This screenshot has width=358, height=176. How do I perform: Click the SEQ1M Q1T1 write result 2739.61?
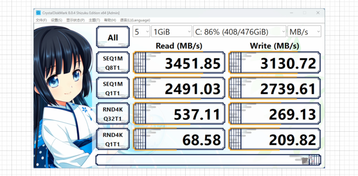coord(274,88)
